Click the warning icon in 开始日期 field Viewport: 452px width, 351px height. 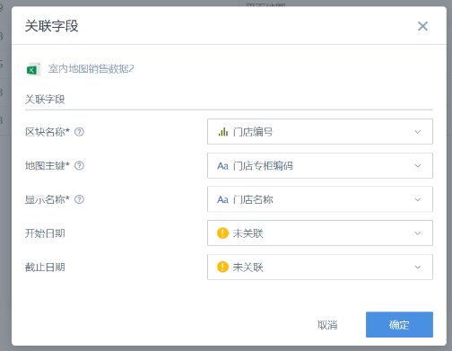click(222, 233)
